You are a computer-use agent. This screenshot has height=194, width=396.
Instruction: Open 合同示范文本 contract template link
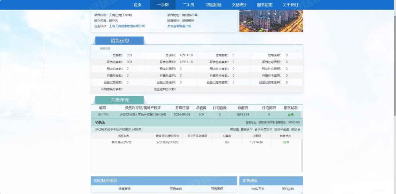pos(263,129)
